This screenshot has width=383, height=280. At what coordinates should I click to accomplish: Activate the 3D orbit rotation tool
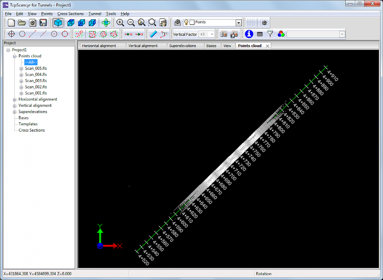click(x=106, y=23)
